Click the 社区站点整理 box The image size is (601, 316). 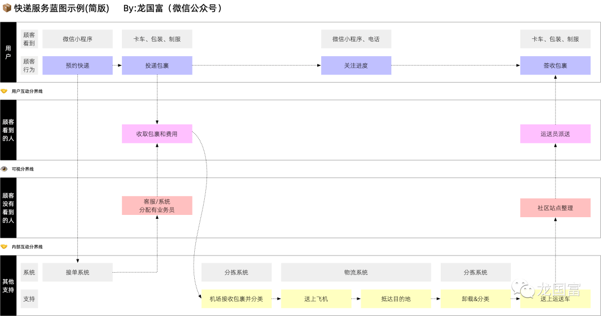pyautogui.click(x=555, y=208)
